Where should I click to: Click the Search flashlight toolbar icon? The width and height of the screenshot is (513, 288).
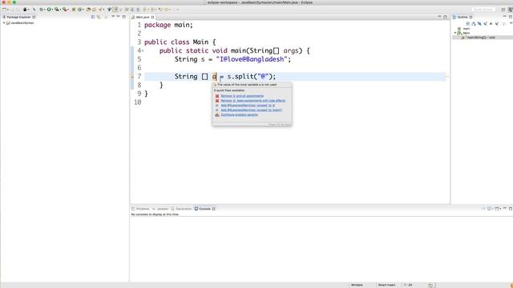(100, 10)
